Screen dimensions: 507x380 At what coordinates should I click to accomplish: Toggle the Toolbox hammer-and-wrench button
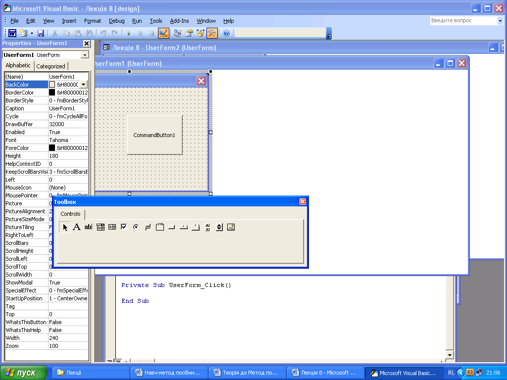(x=212, y=33)
